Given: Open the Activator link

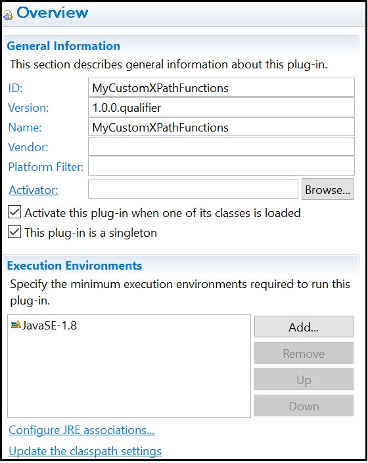Looking at the screenshot, I should 34,190.
